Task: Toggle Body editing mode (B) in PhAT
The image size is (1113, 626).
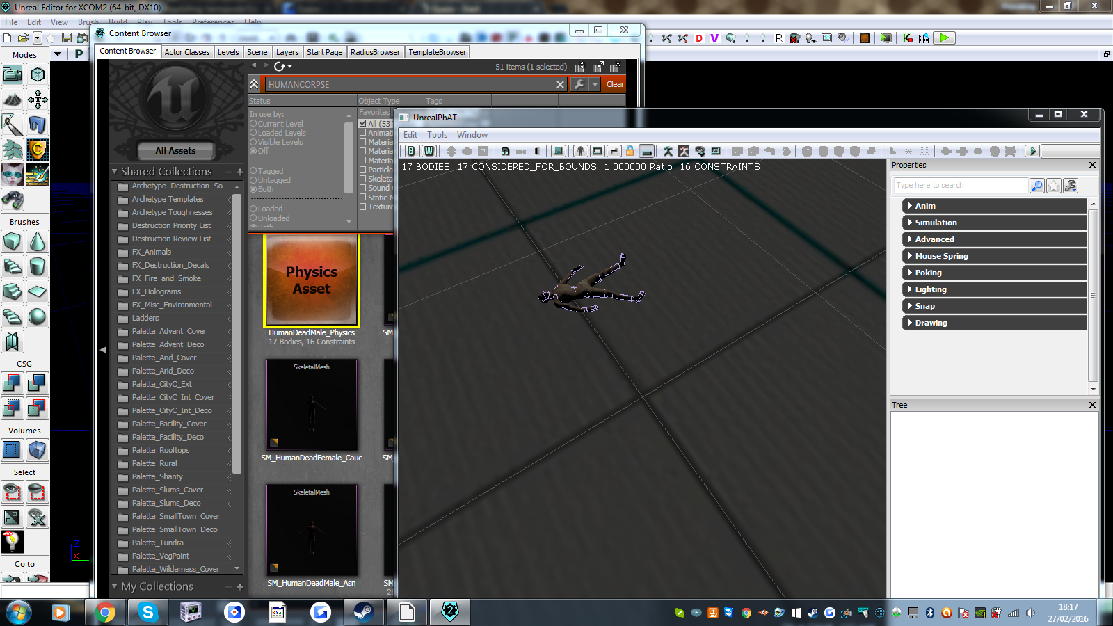Action: (412, 151)
